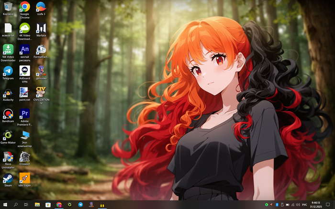Select the Telegram desktop icon

pos(8,71)
